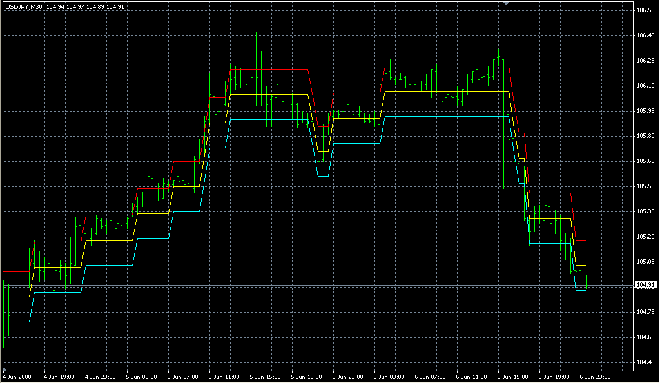
Task: Click the chart shift triangle marker at top
Action: (x=507, y=3)
